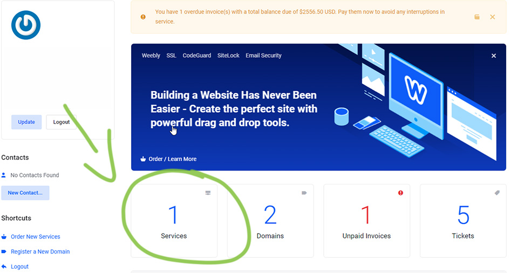Close the Weebly promotional banner
511x273 pixels.
(494, 56)
